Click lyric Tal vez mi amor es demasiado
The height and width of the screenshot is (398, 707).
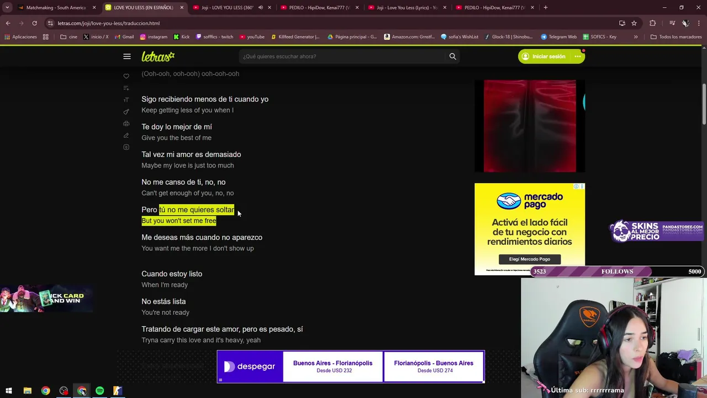191,154
